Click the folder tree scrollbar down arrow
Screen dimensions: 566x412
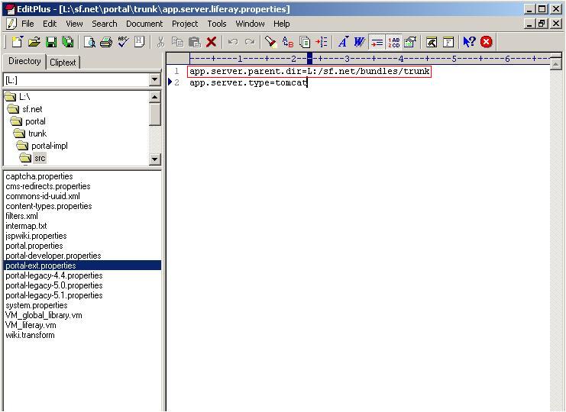click(155, 159)
